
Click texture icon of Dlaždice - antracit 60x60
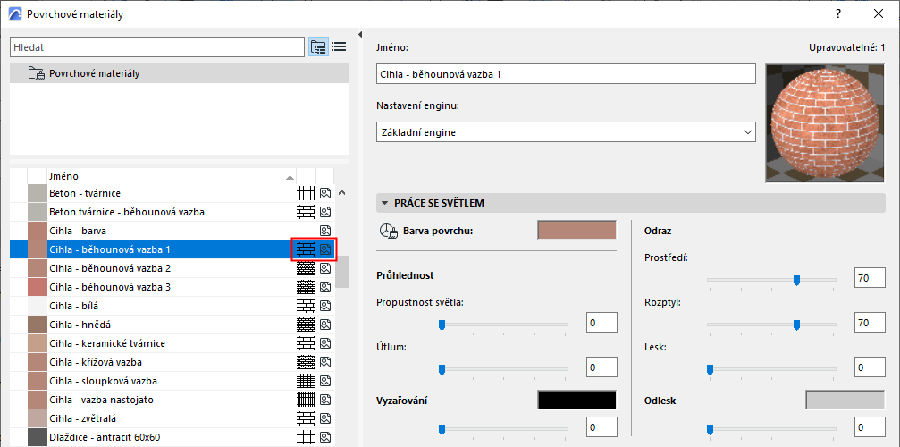325,436
